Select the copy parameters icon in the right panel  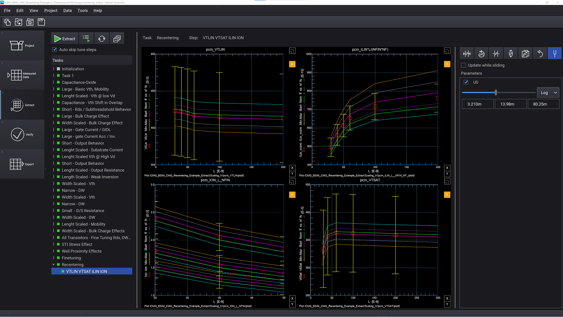coord(525,53)
